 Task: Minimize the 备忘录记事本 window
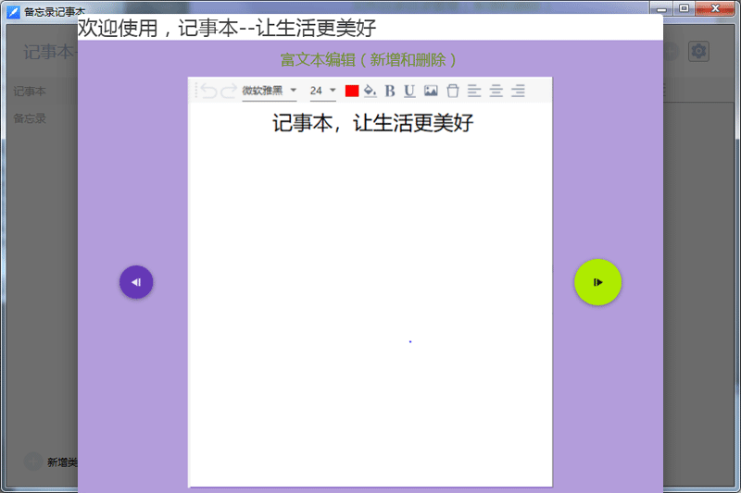coord(661,8)
